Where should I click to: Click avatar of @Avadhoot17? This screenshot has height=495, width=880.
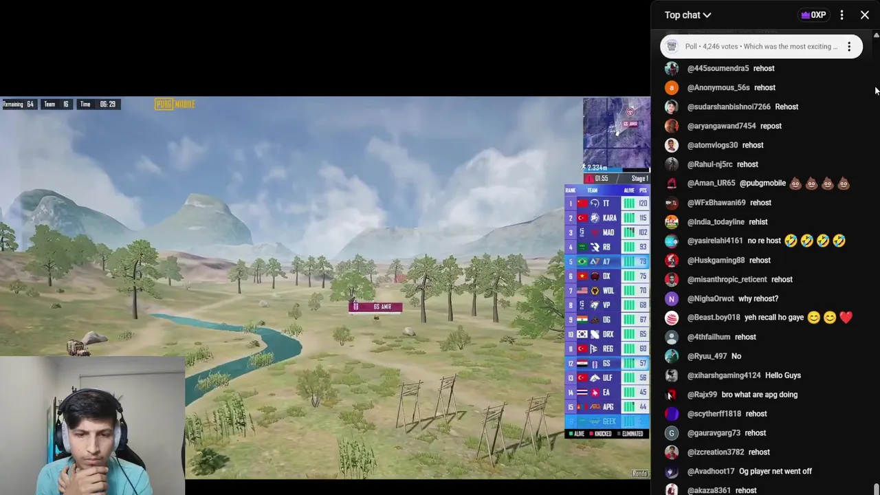tap(672, 471)
